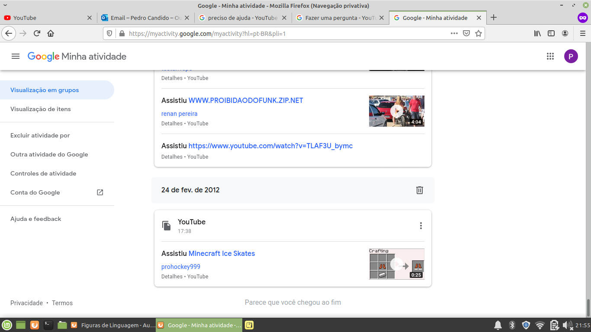Click the external link icon beside Conta do Google
This screenshot has width=591, height=332.
pyautogui.click(x=100, y=192)
